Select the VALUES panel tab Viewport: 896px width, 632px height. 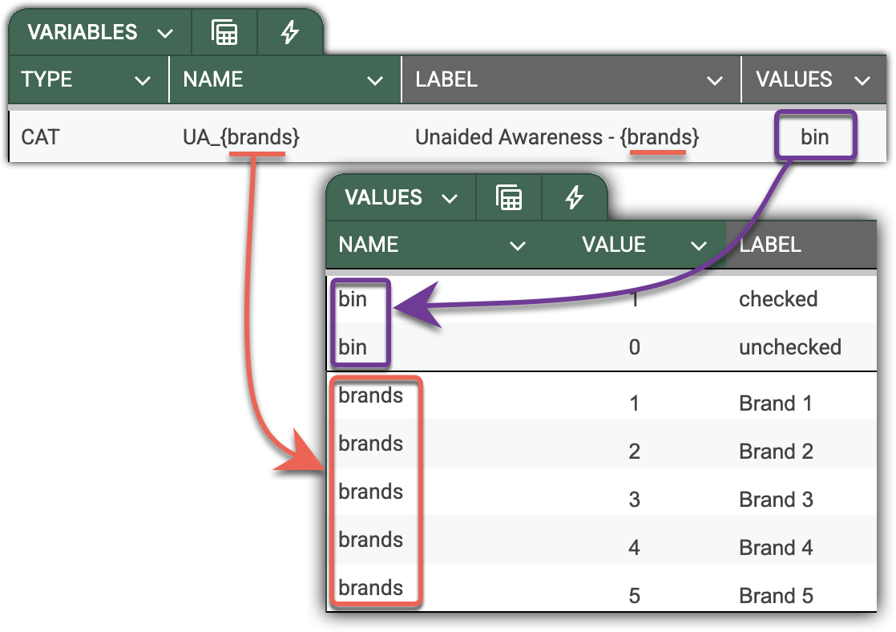pos(383,197)
